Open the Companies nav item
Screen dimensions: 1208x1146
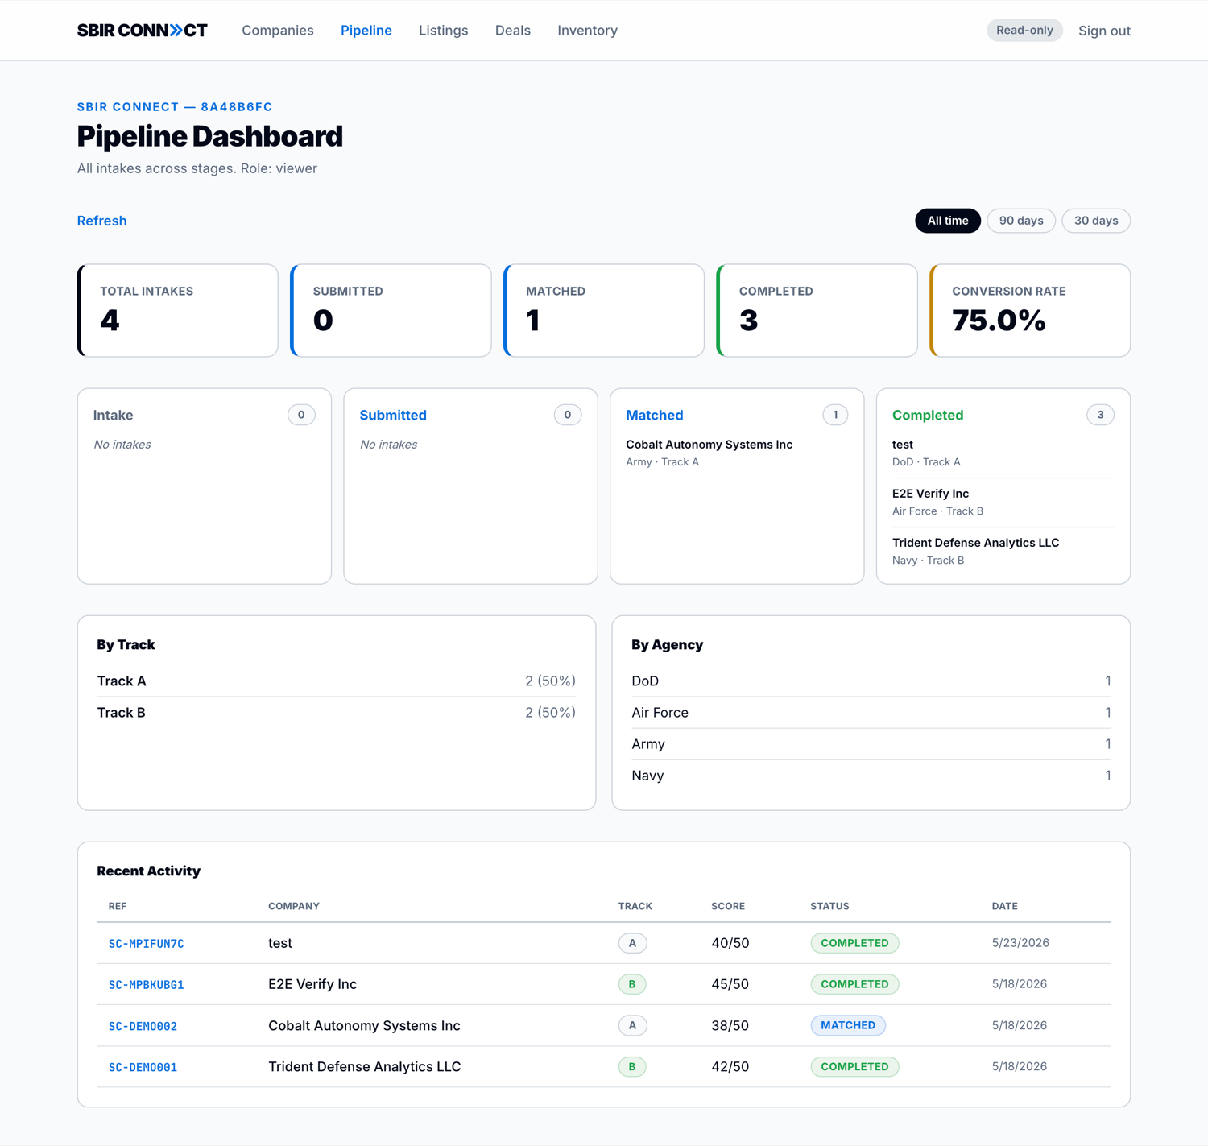(278, 31)
